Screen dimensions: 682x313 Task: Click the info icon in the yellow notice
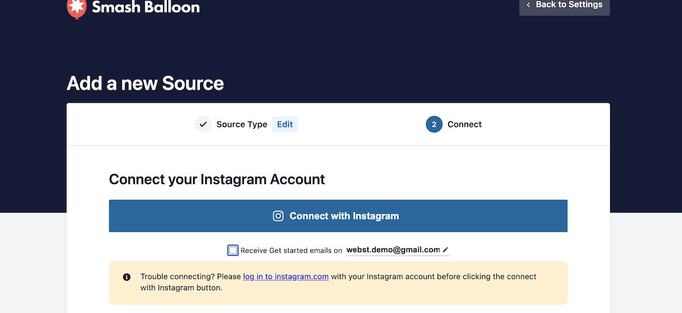[127, 277]
